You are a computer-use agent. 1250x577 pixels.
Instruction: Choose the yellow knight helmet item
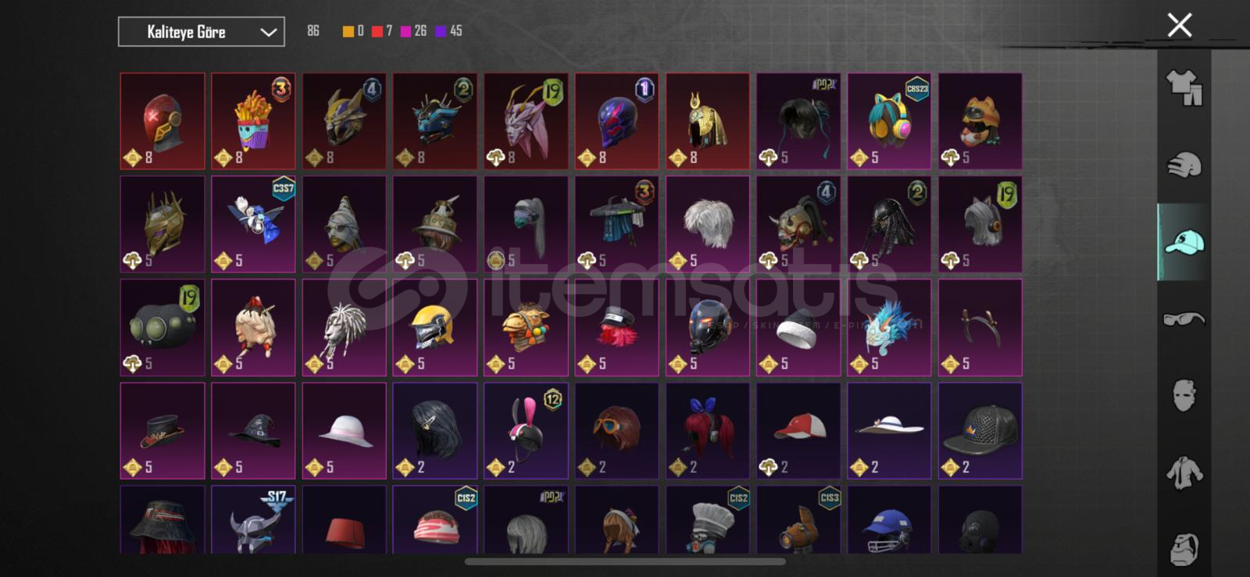pos(435,327)
